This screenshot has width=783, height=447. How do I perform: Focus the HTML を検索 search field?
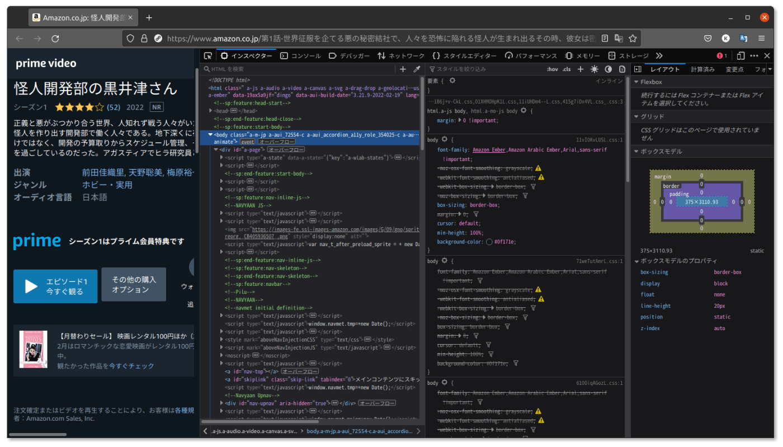coord(299,69)
